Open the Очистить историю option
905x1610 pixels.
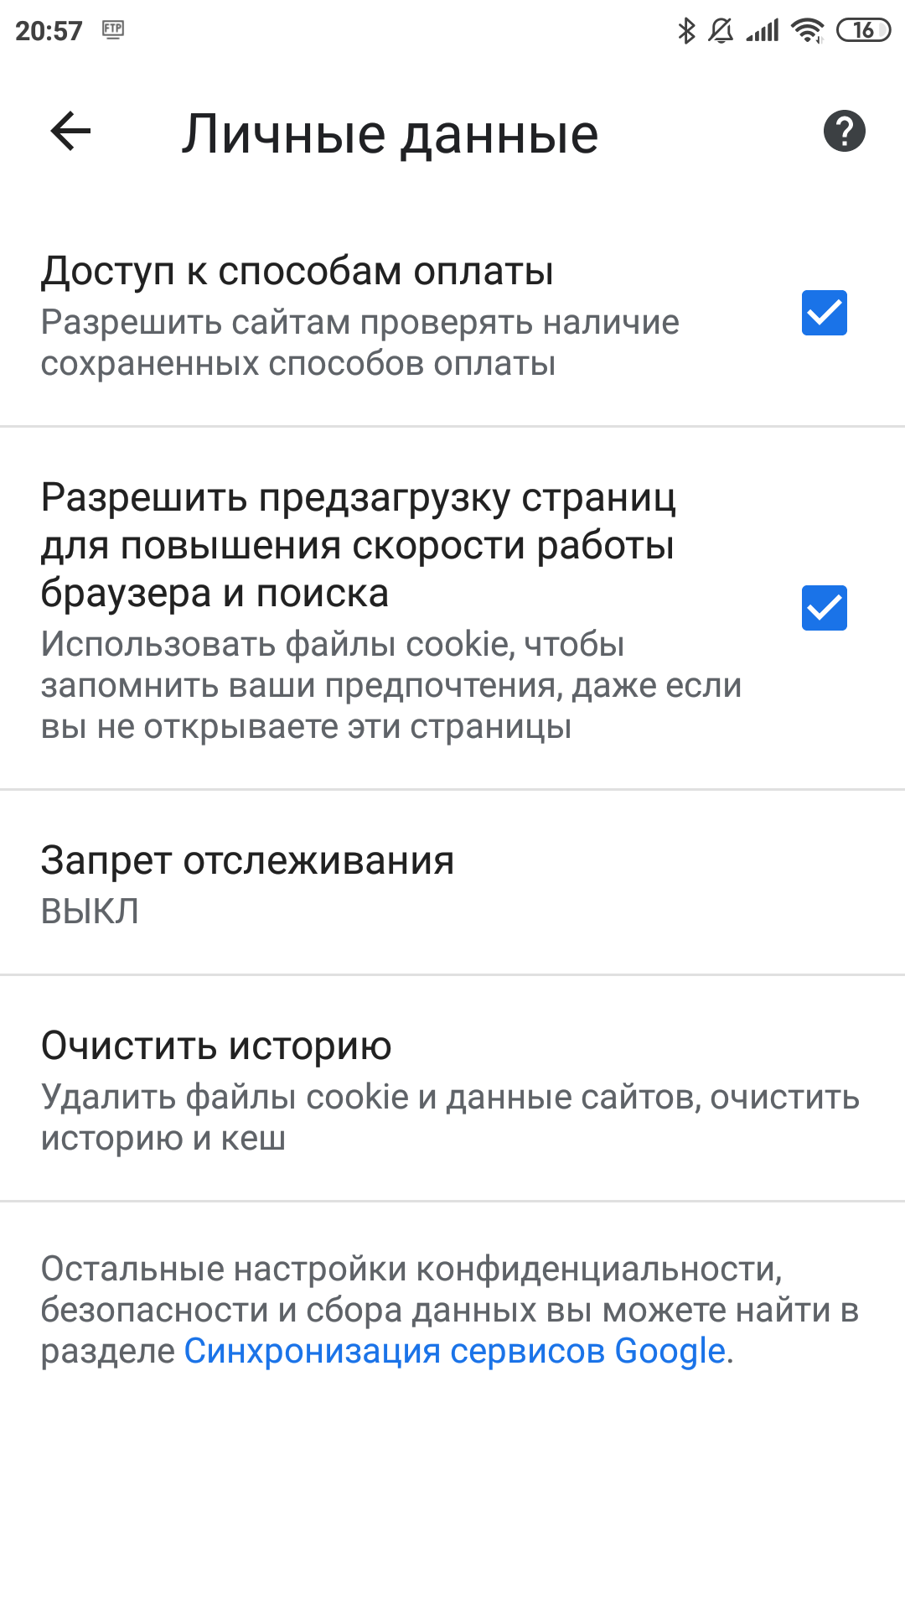pyautogui.click(x=452, y=1088)
